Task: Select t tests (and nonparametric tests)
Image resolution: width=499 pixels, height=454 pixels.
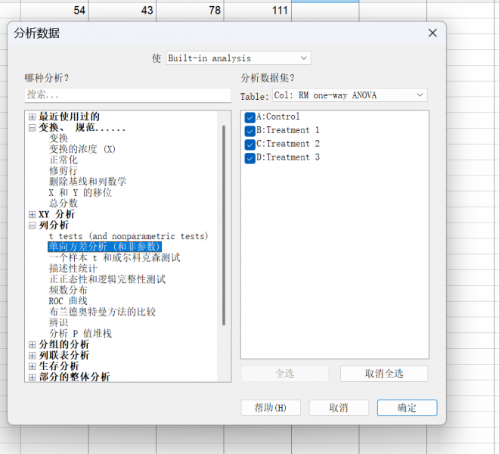Action: (x=129, y=236)
